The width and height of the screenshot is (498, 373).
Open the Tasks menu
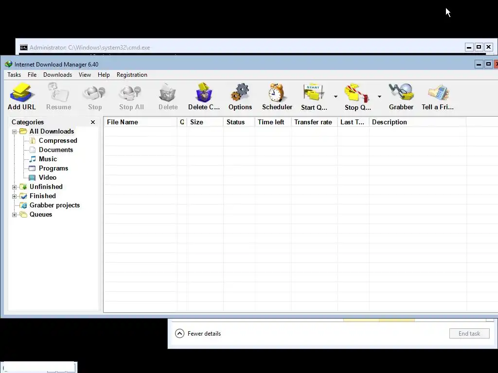pos(14,75)
